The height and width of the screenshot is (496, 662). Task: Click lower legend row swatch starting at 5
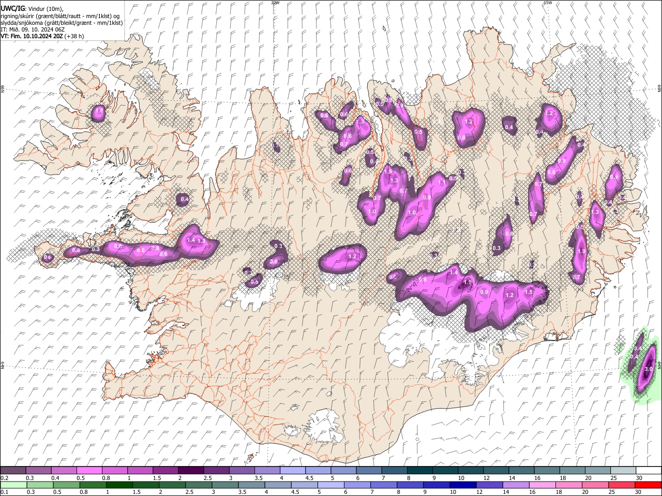pos(331,485)
